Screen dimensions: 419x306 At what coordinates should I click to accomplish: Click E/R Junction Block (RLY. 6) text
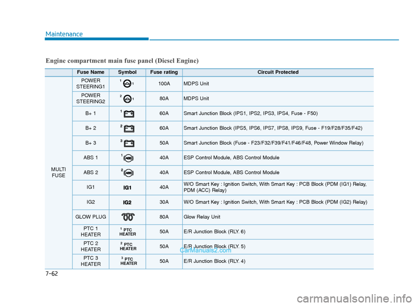tap(214, 232)
